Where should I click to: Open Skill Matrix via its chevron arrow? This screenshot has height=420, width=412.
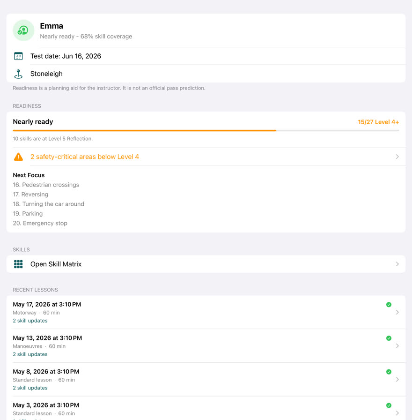(x=397, y=264)
